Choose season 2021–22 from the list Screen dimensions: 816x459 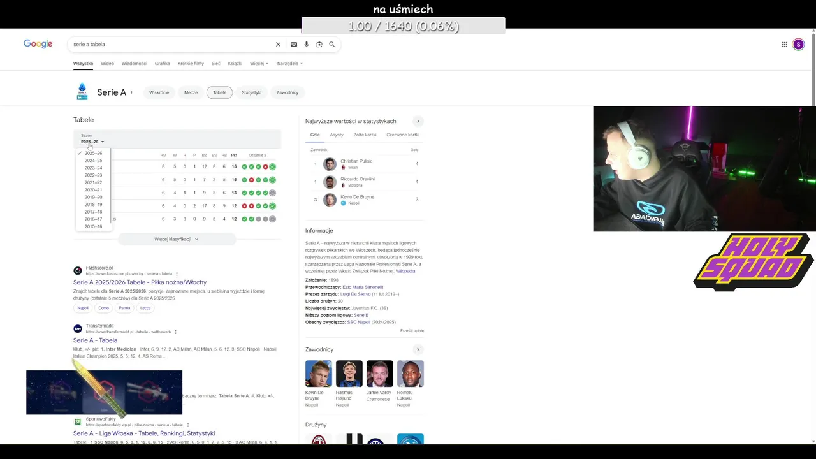click(93, 182)
